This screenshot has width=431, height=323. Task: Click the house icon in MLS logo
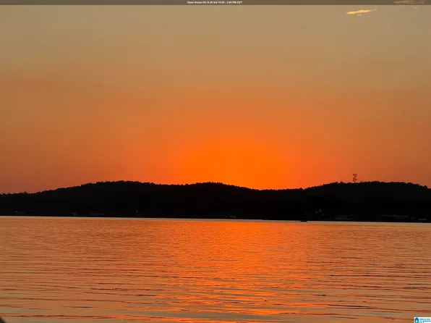pyautogui.click(x=417, y=320)
